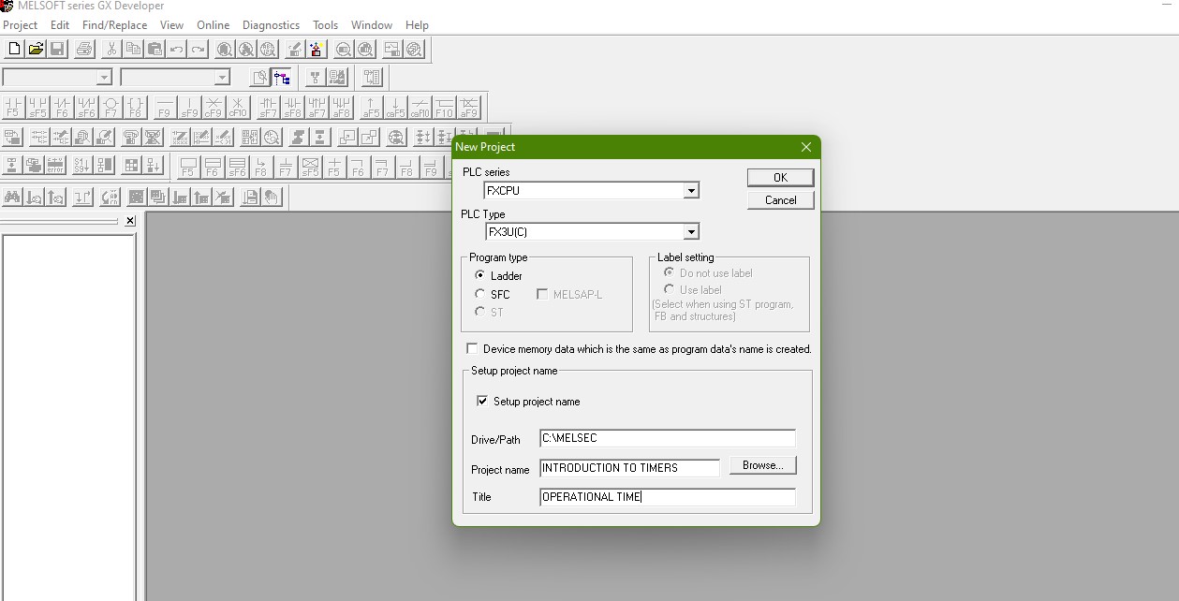Open the Help menu

[x=417, y=25]
